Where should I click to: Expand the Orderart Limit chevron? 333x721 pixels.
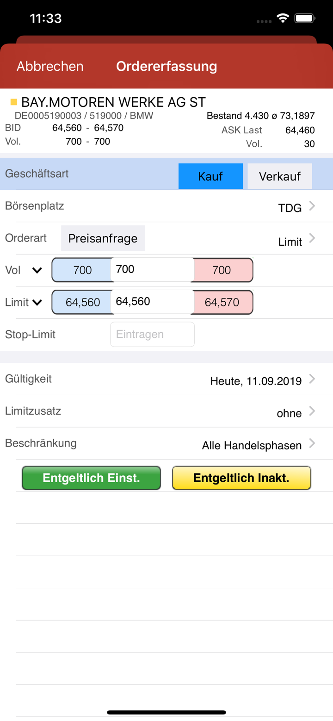[x=312, y=239]
